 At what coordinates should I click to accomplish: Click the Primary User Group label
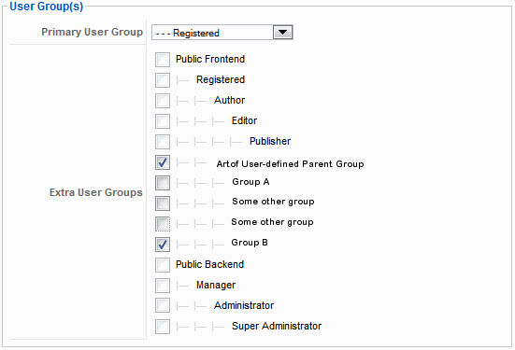92,32
